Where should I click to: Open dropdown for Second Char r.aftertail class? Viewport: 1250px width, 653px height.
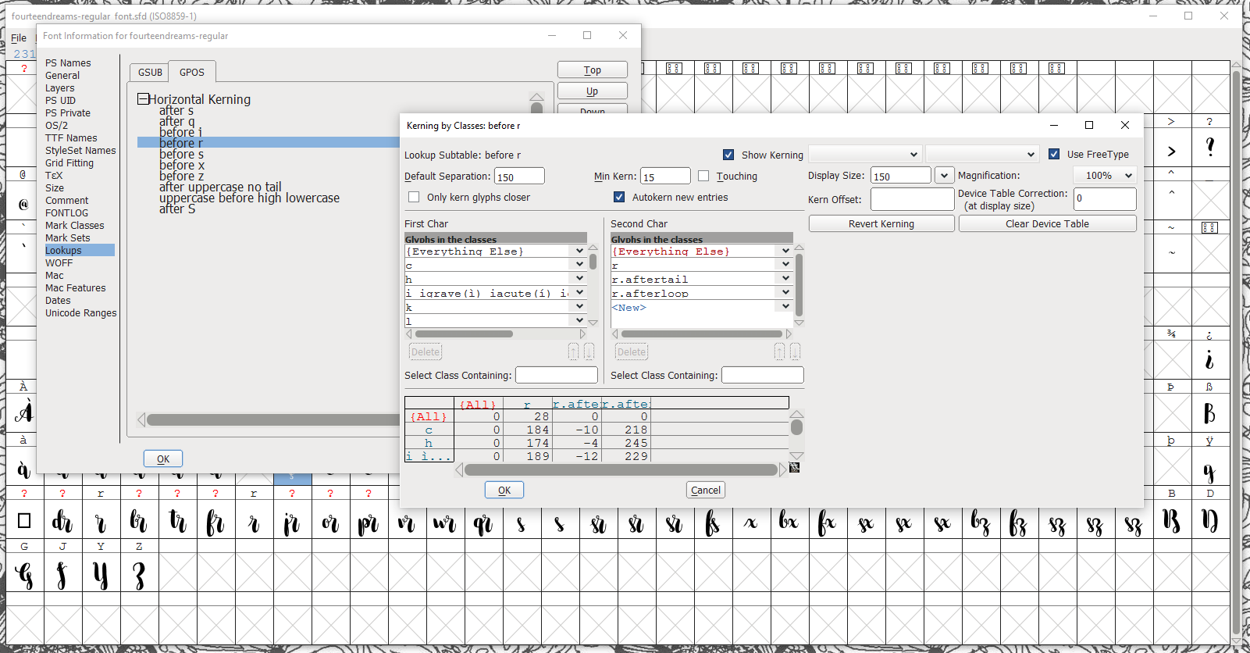785,279
